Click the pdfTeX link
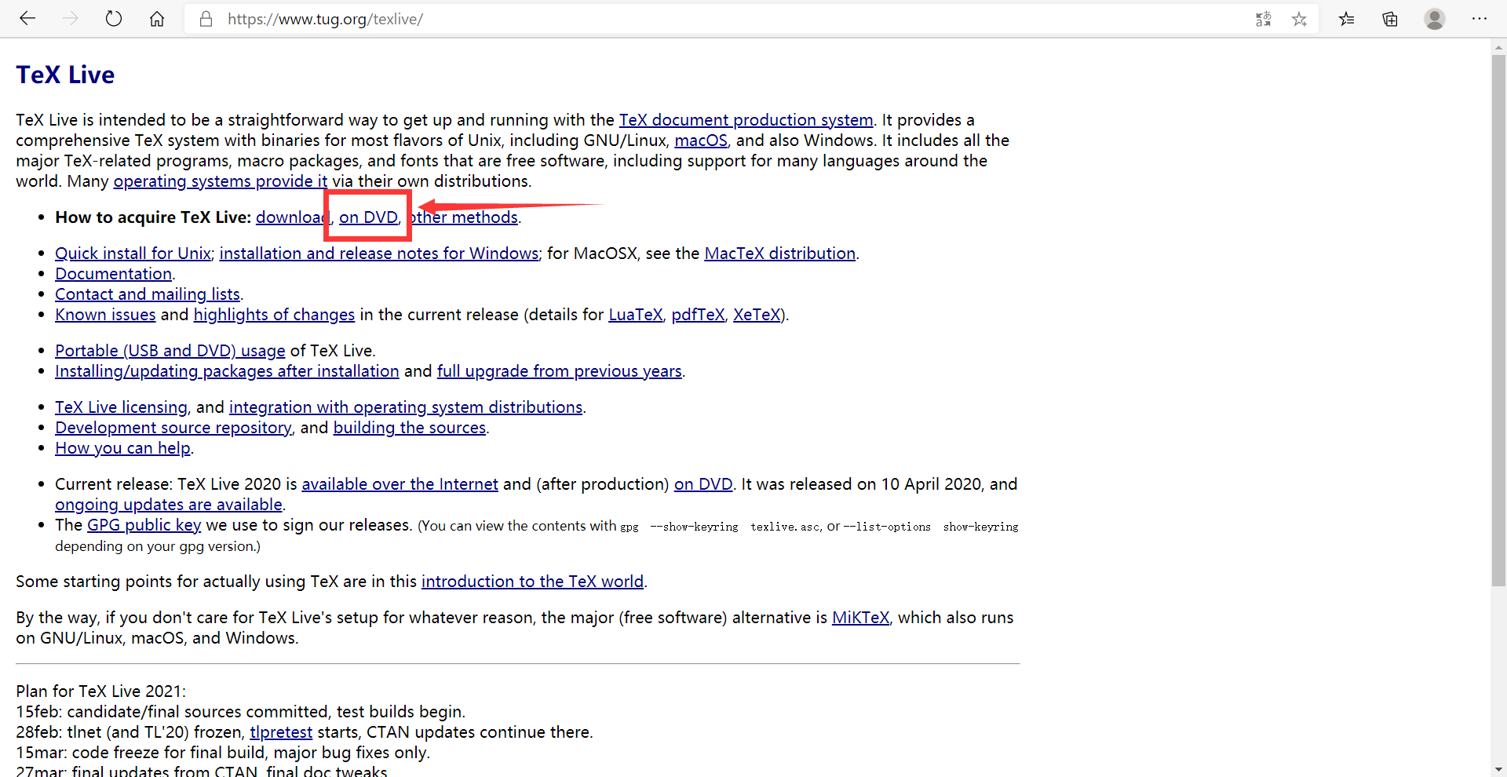 (698, 315)
